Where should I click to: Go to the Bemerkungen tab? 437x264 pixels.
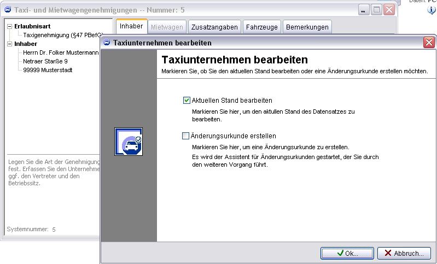click(307, 27)
